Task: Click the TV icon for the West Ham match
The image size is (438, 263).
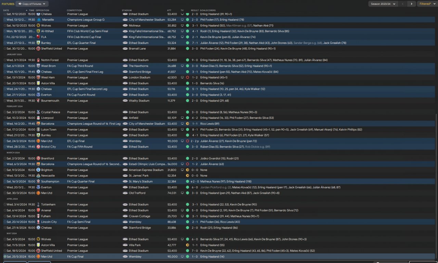Action: [x=182, y=77]
